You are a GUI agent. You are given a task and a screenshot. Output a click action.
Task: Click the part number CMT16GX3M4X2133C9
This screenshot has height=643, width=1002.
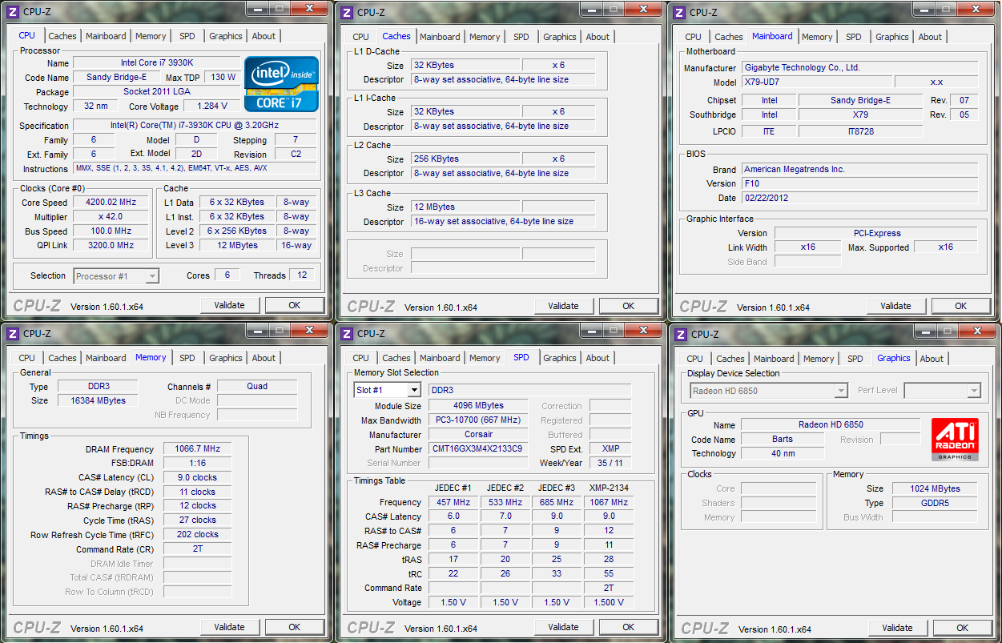click(479, 449)
